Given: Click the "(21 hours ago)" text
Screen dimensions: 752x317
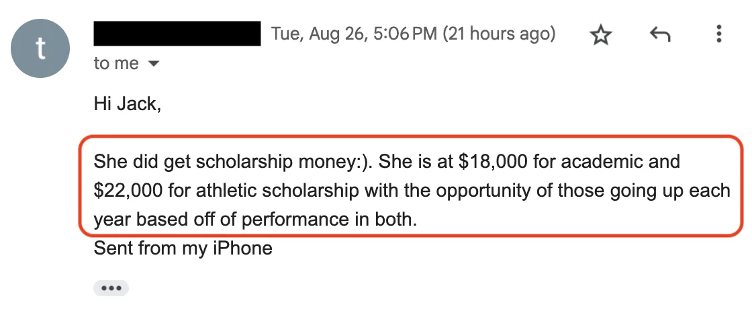Looking at the screenshot, I should [x=499, y=34].
